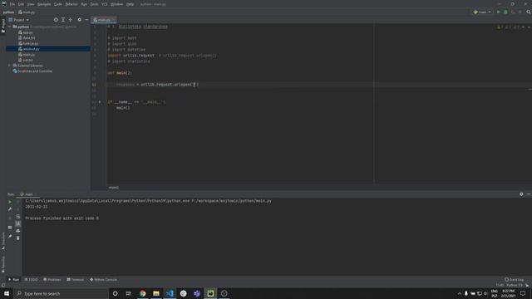Click main() breadcrumb below editor
Viewport: 532px width, 299px height.
[x=114, y=188]
